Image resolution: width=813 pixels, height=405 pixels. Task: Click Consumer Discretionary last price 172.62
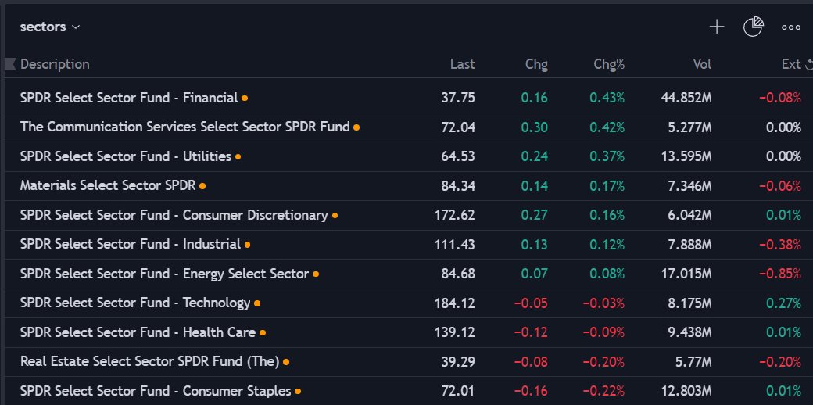coord(455,215)
